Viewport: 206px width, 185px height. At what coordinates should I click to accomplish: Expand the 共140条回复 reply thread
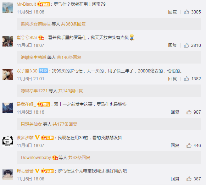click(x=69, y=58)
